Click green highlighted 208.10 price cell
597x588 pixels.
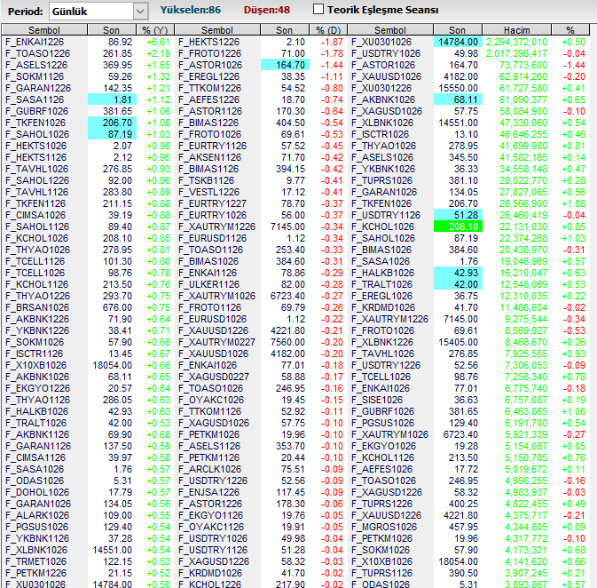coord(458,226)
